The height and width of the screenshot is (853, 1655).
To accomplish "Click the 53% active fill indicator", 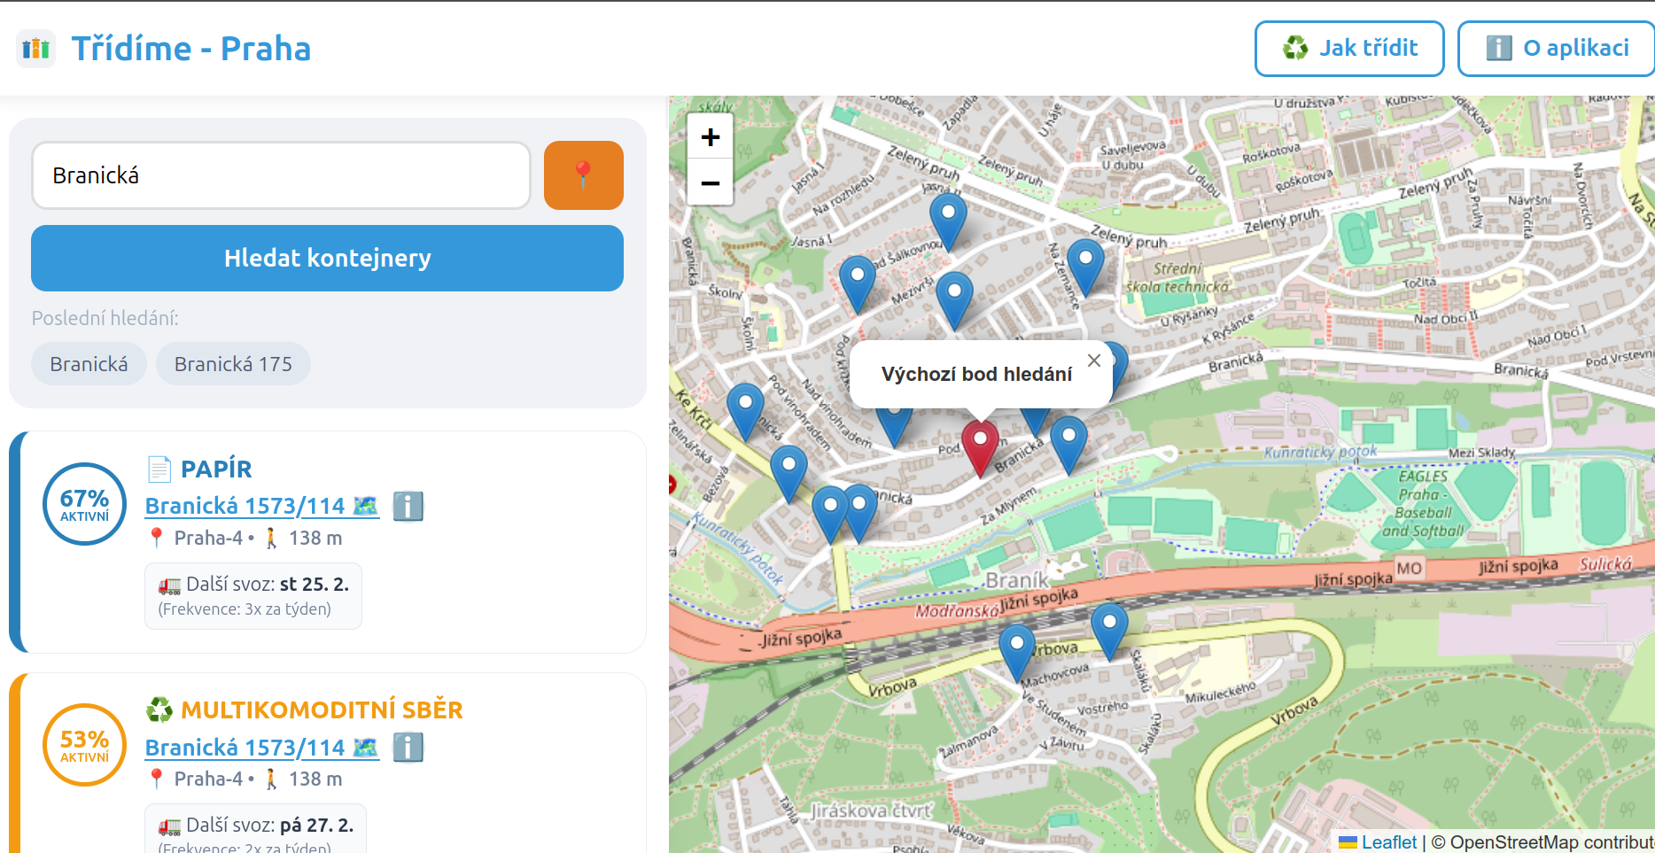I will click(85, 745).
